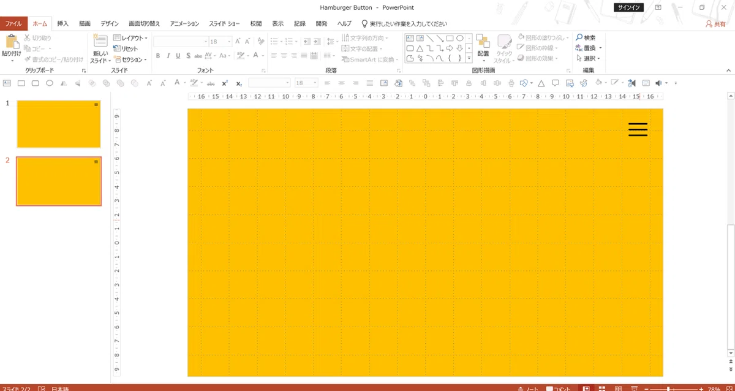Switch to slide sorter view in status bar
Screen dimensions: 735x391
tap(602, 389)
